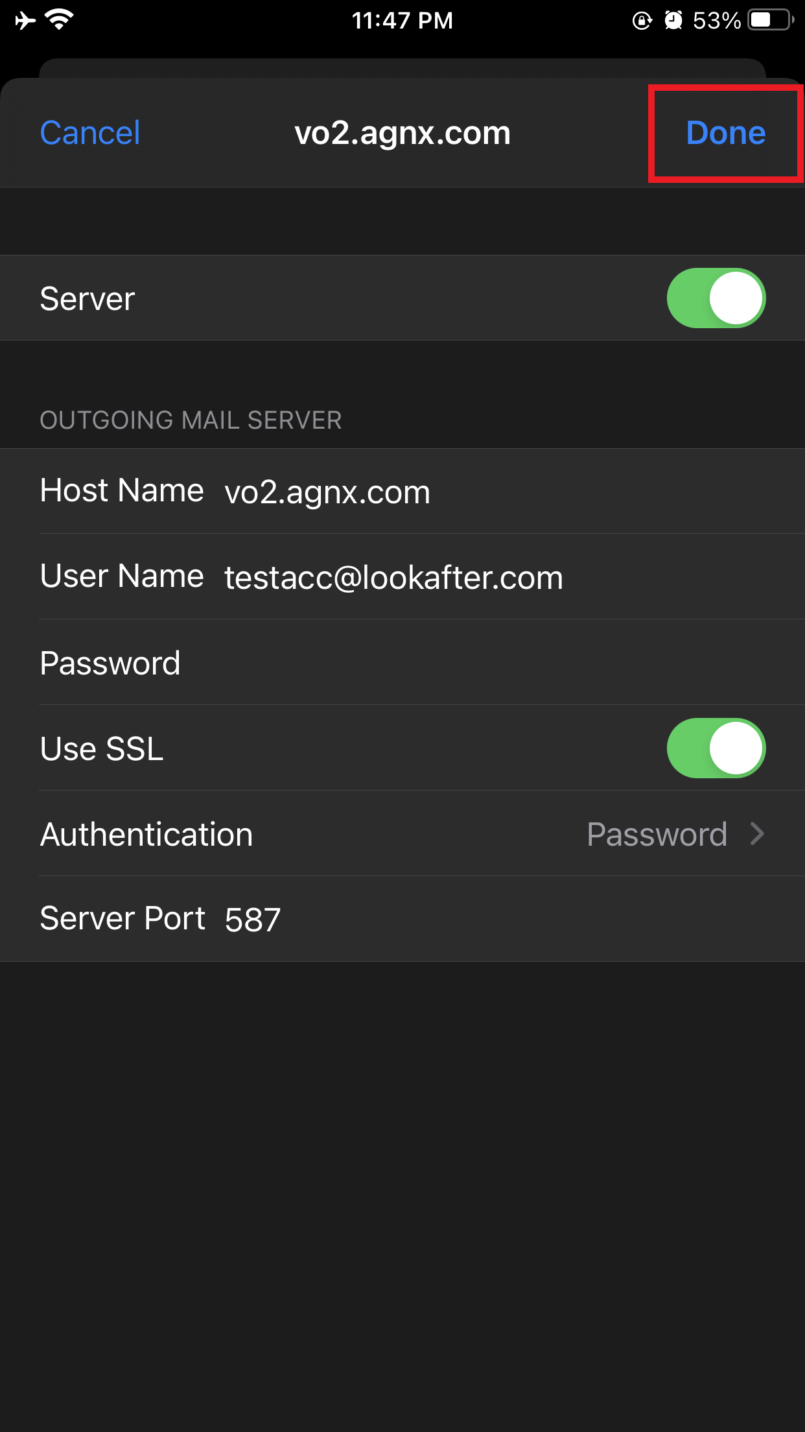Tap the 53% battery percentage text

tap(716, 21)
